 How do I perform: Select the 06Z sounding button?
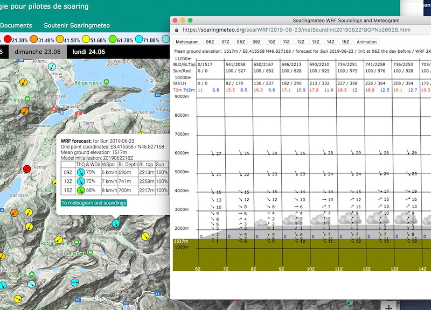(210, 42)
